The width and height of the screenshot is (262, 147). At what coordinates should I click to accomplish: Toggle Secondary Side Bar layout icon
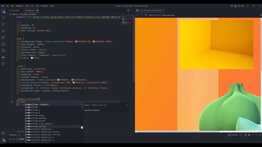tap(239, 6)
